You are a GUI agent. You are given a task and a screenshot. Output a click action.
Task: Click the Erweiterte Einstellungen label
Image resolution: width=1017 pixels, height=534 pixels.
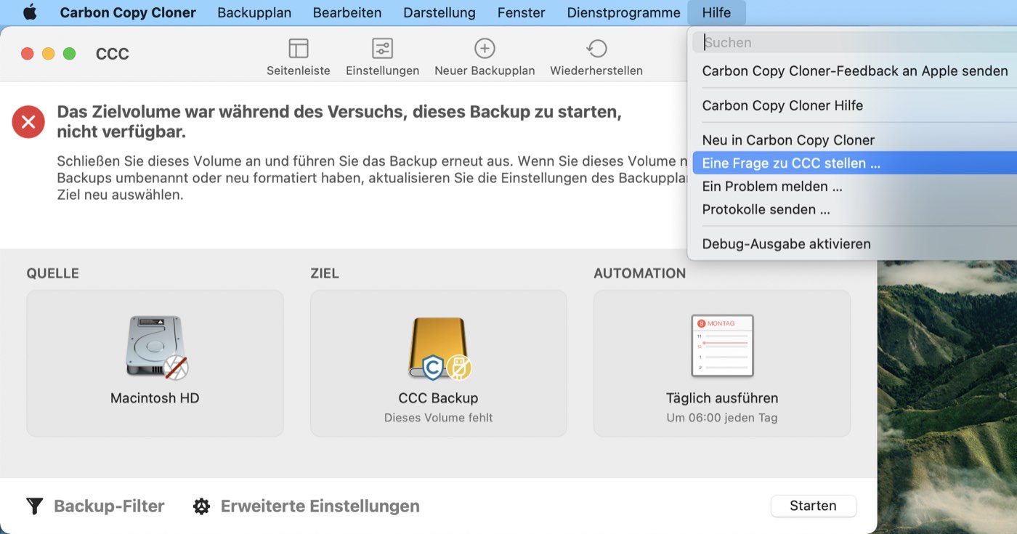tap(320, 506)
